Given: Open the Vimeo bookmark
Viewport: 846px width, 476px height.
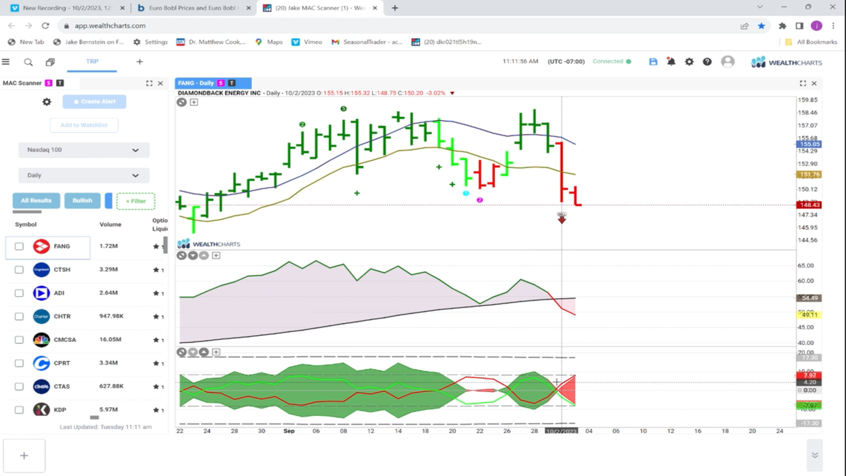Looking at the screenshot, I should (307, 42).
